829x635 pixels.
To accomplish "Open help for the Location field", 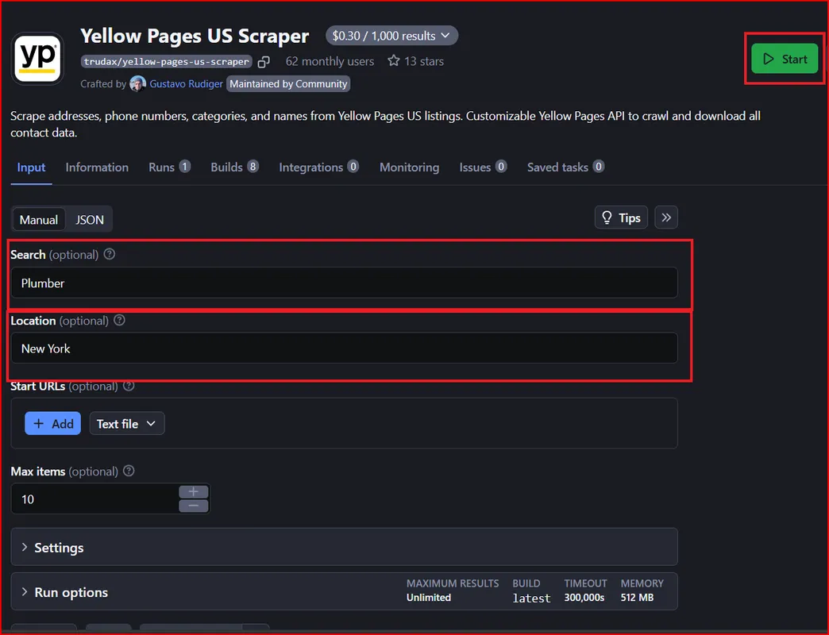I will 119,320.
